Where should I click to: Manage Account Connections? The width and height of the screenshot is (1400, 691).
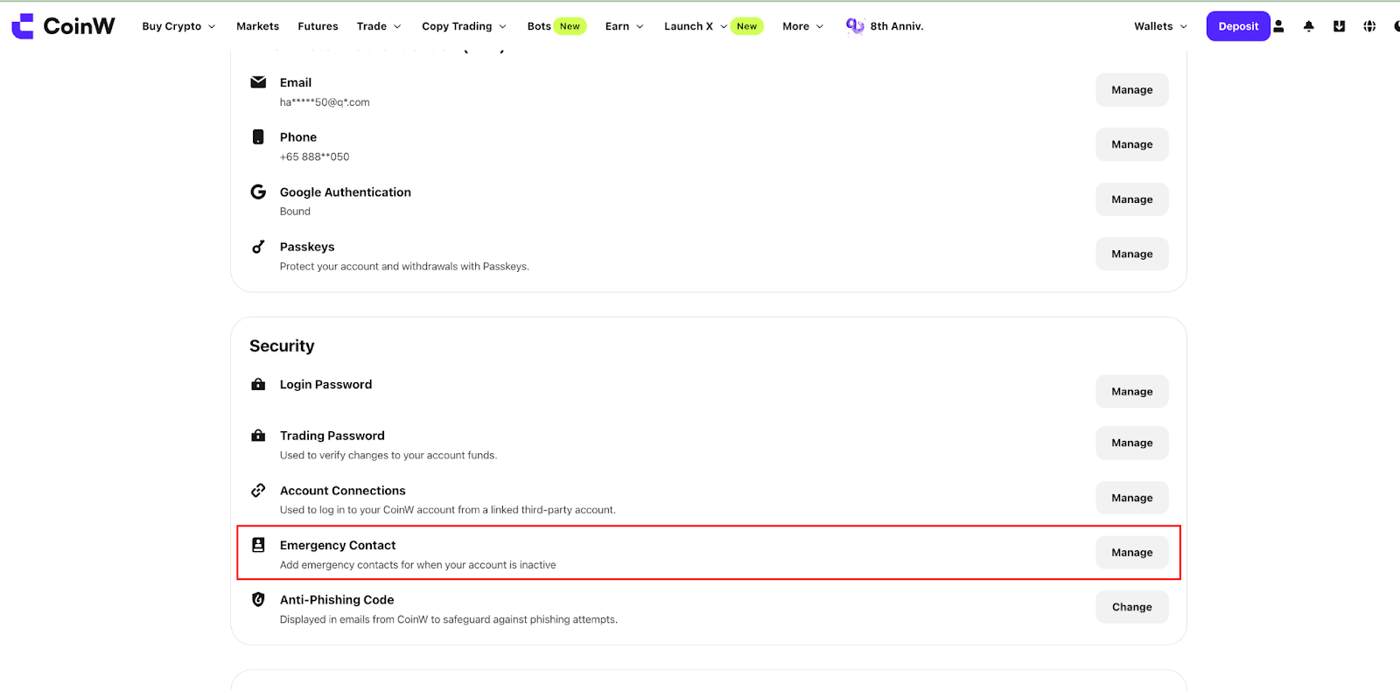point(1131,498)
